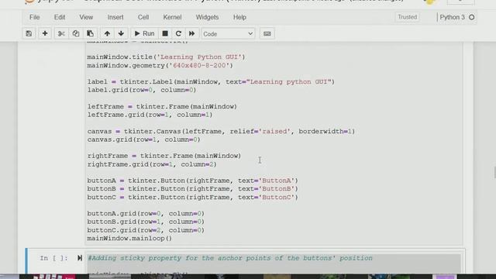
Task: Restart kernel and rerun all cells
Action: (191, 33)
